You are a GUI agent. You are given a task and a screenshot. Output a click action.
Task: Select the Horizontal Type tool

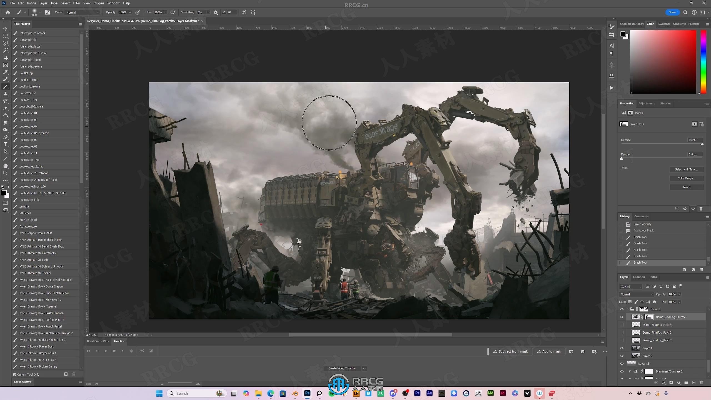(5, 144)
